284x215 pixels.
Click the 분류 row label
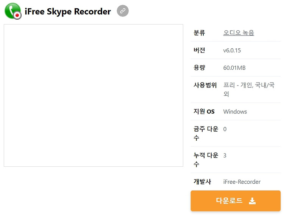199,33
